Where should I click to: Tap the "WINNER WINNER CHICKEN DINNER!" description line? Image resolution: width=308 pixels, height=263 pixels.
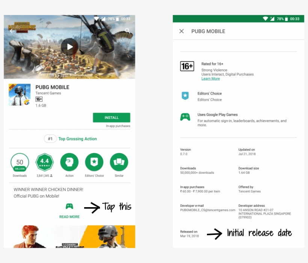pyautogui.click(x=48, y=190)
